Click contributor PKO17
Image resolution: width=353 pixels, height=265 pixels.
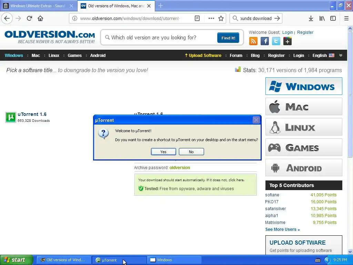pyautogui.click(x=272, y=202)
